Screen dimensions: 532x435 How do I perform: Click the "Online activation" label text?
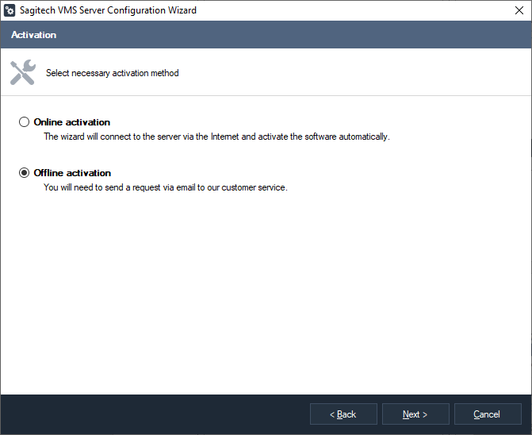(x=72, y=122)
